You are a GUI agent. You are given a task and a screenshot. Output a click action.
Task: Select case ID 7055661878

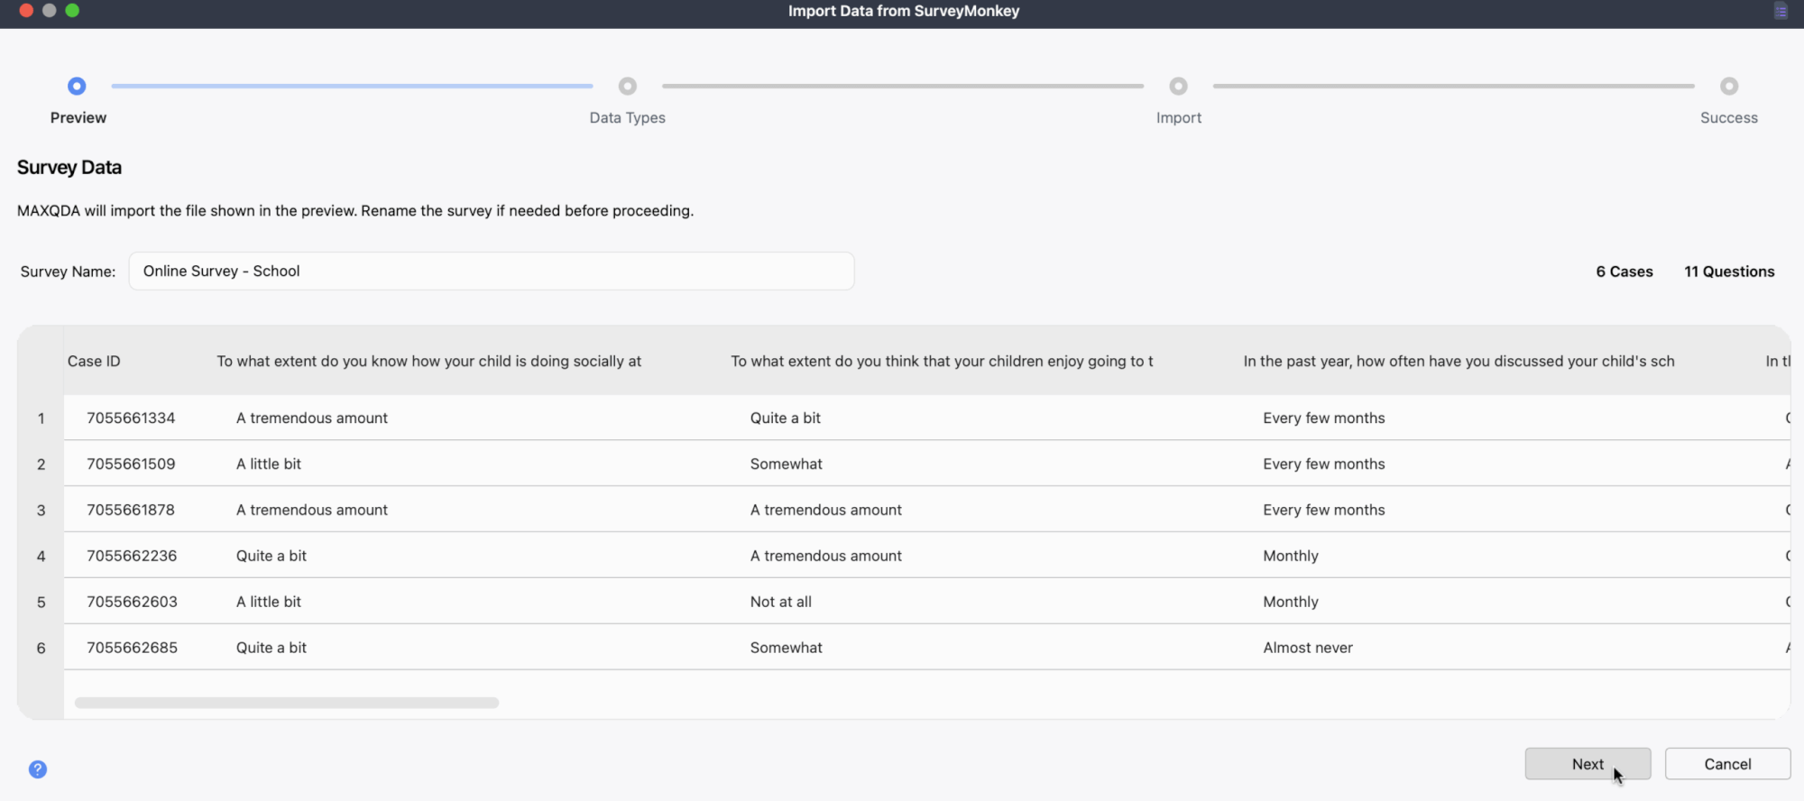(x=131, y=510)
